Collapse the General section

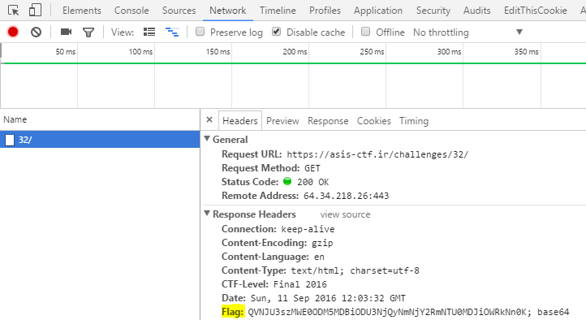(x=207, y=139)
